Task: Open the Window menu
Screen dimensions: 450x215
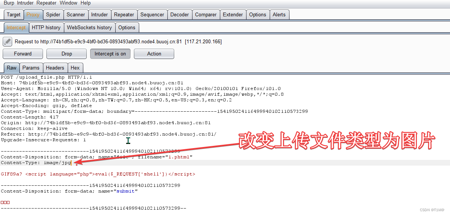Action: [x=68, y=3]
